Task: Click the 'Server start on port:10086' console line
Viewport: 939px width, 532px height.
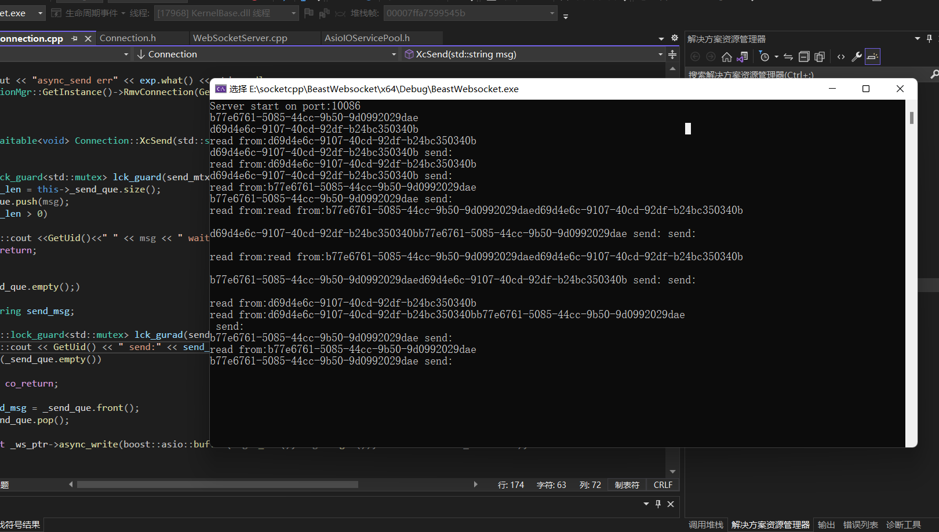Action: click(x=285, y=106)
